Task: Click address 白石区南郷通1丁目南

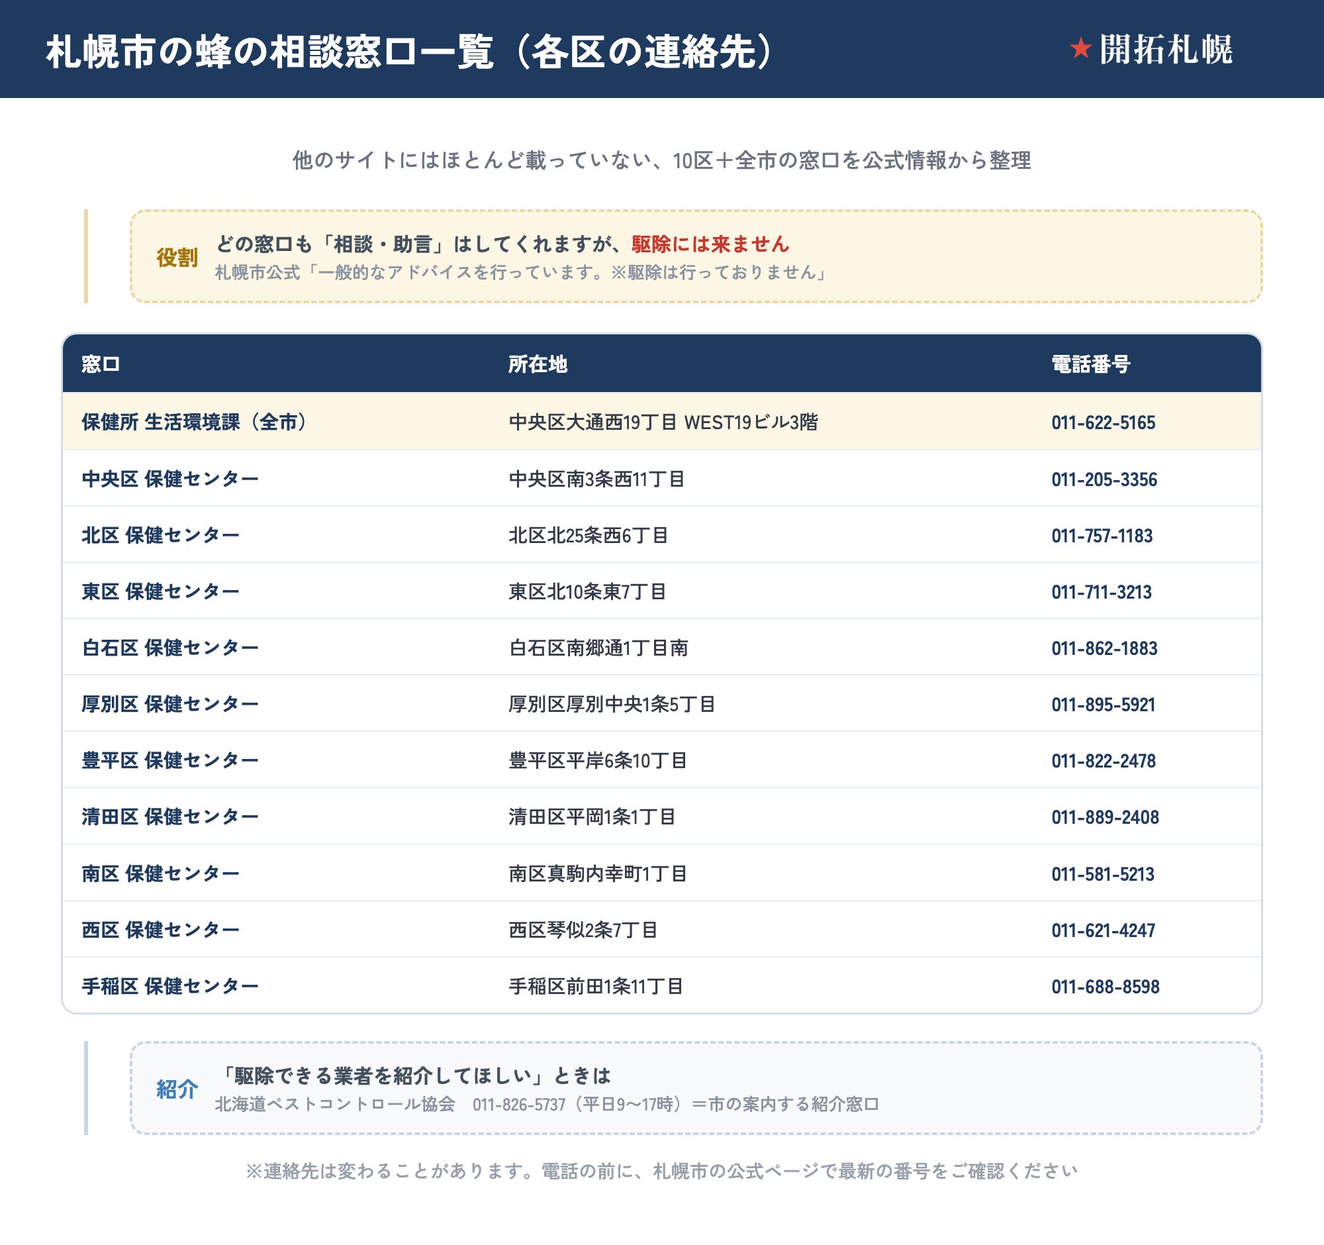Action: (598, 648)
